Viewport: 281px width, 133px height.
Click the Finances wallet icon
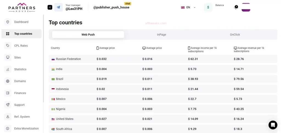(7, 93)
